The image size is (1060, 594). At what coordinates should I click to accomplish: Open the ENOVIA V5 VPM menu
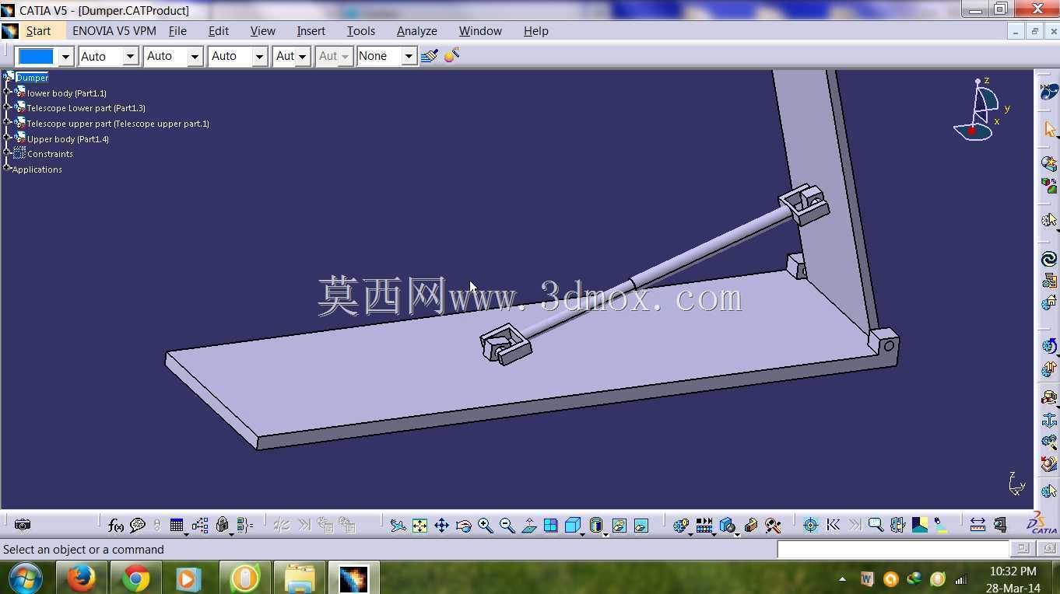tap(114, 31)
